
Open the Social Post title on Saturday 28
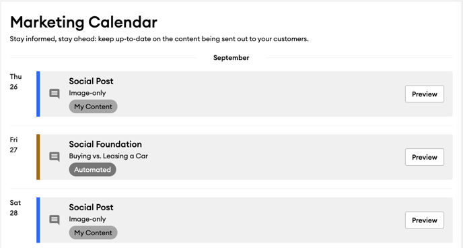click(92, 207)
